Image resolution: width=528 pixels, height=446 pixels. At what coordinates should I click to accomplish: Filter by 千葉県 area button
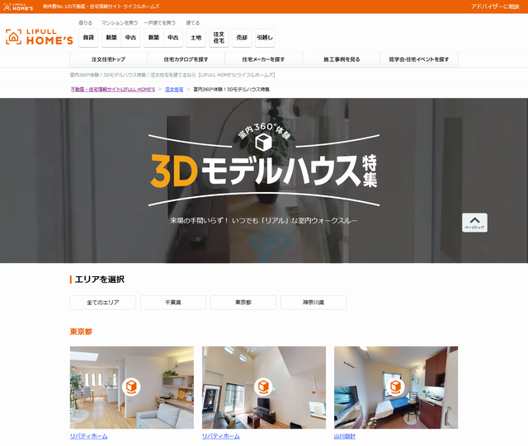coord(172,303)
